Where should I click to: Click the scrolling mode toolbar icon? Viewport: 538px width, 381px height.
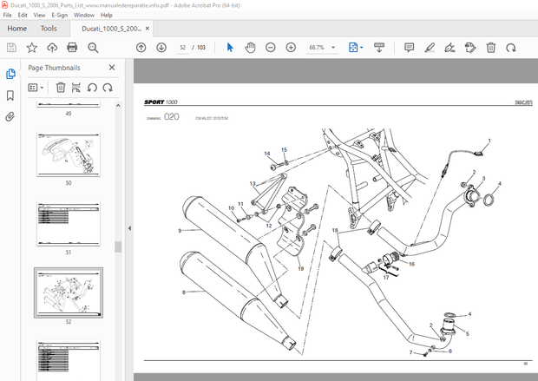379,48
